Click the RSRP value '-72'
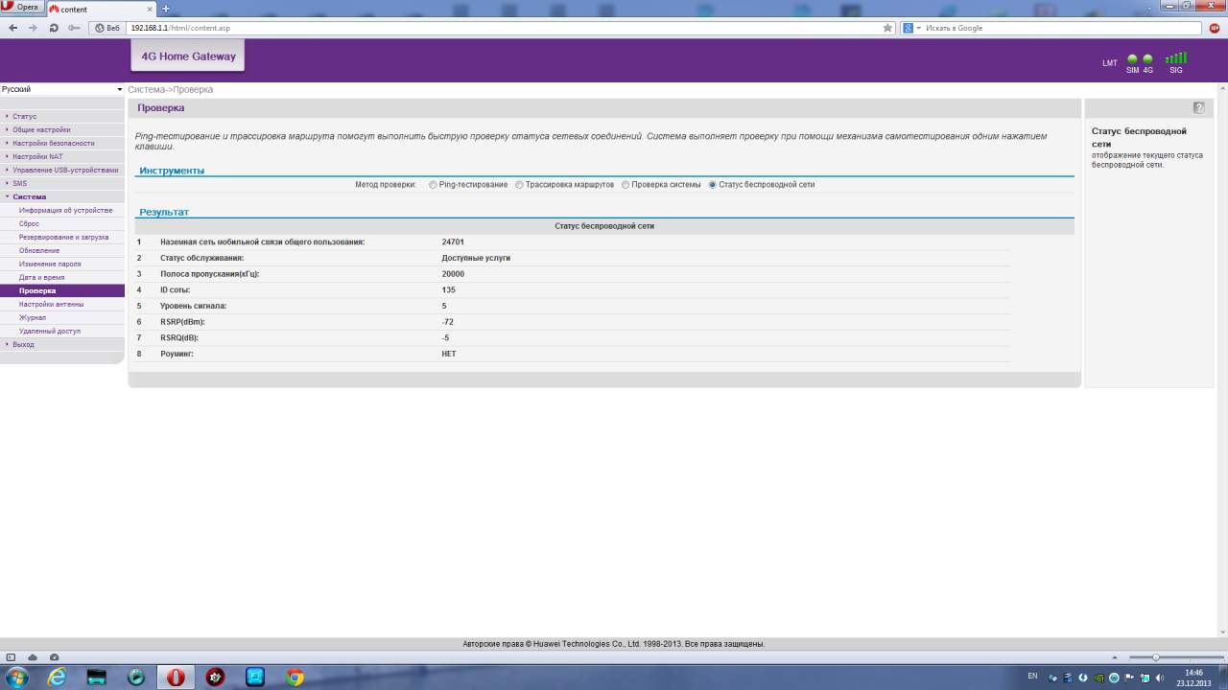This screenshot has width=1228, height=690. [x=447, y=322]
